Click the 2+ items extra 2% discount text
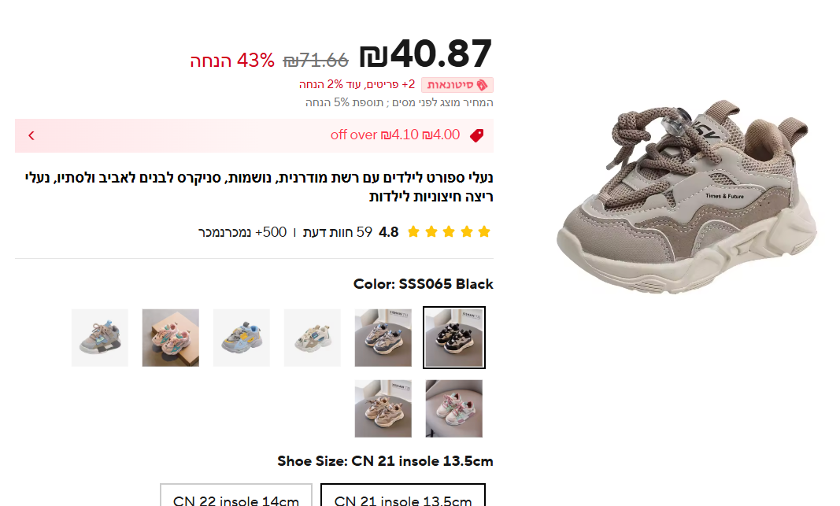Image resolution: width=840 pixels, height=506 pixels. [357, 85]
